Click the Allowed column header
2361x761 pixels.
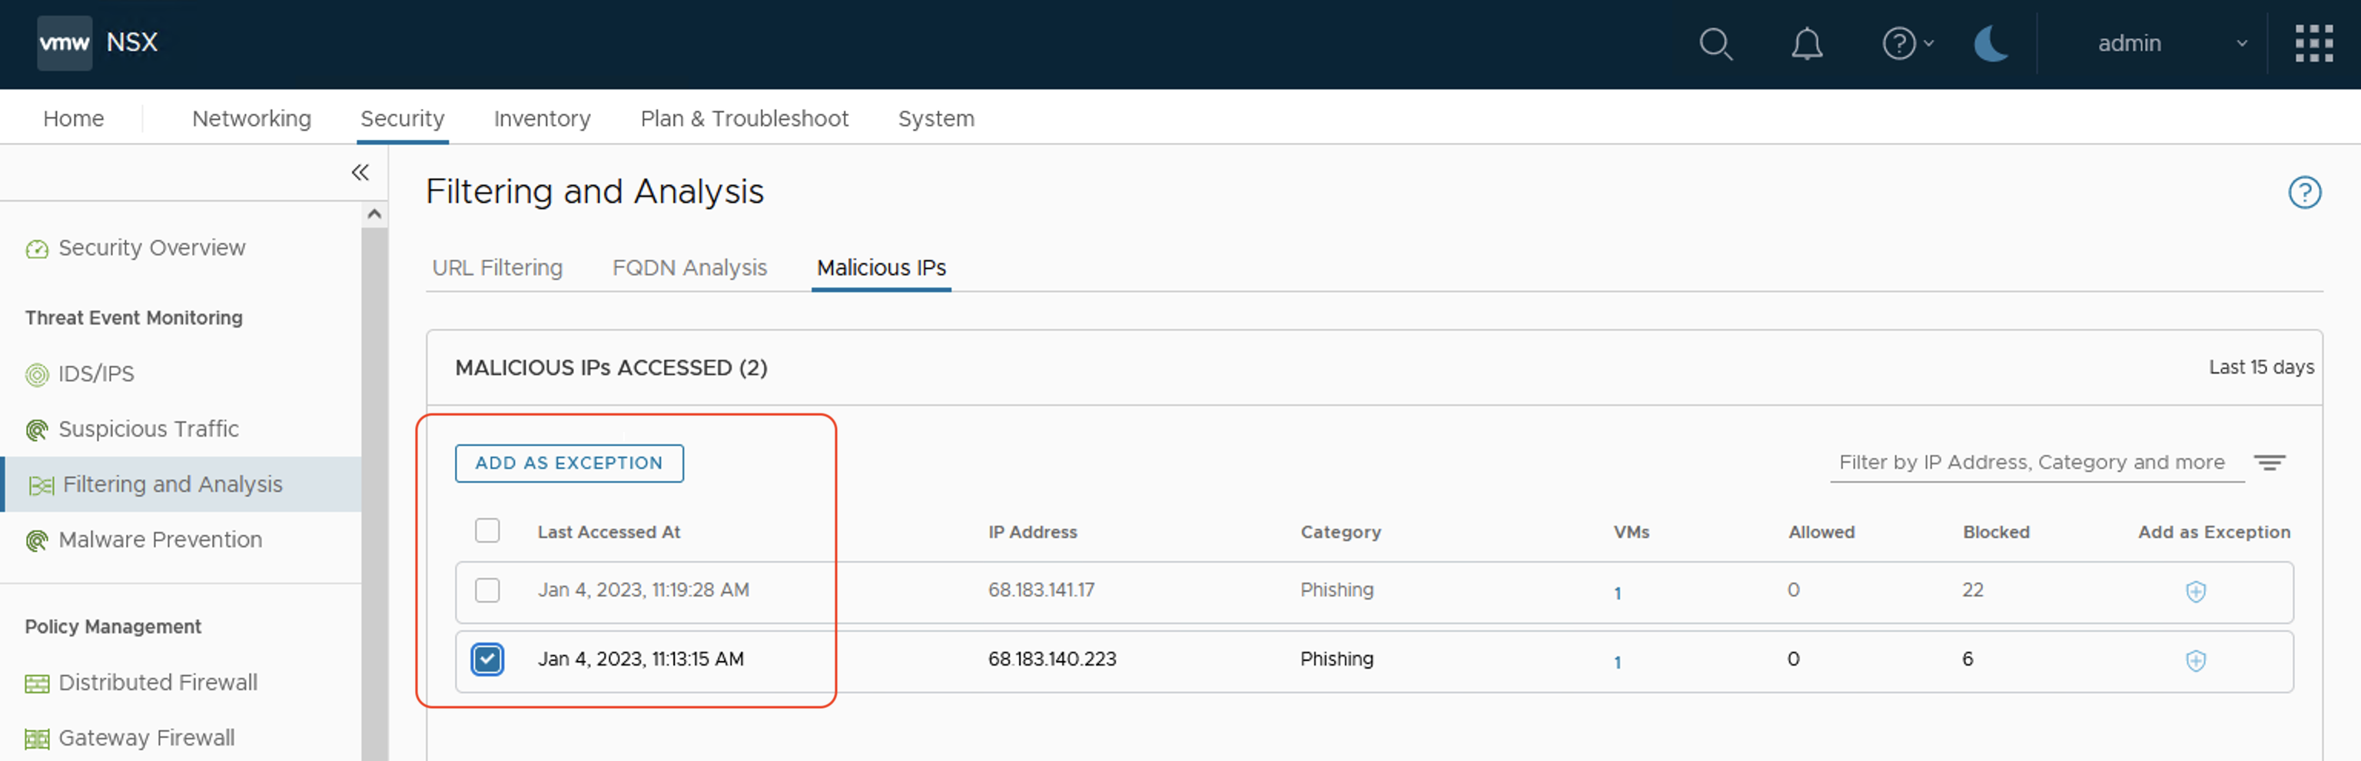(1821, 532)
